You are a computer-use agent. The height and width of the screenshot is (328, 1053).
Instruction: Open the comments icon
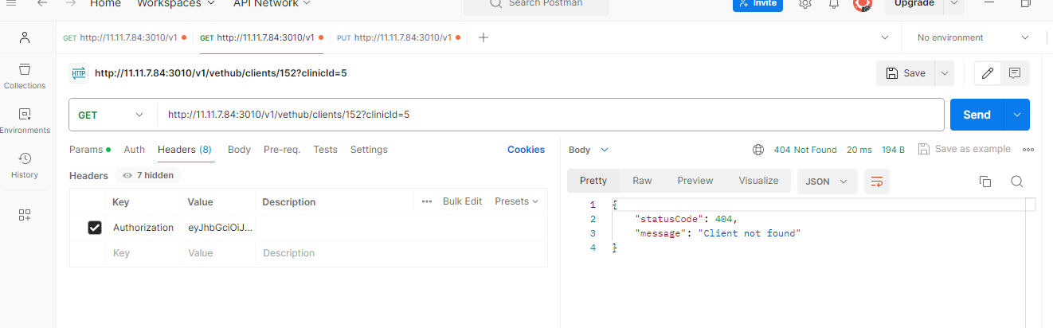pyautogui.click(x=1015, y=73)
